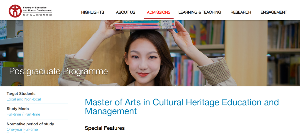Open the HIGHLIGHTS menu
The width and height of the screenshot is (300, 133).
(92, 12)
